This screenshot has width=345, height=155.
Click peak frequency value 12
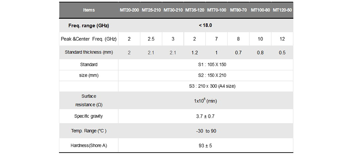[282, 39]
